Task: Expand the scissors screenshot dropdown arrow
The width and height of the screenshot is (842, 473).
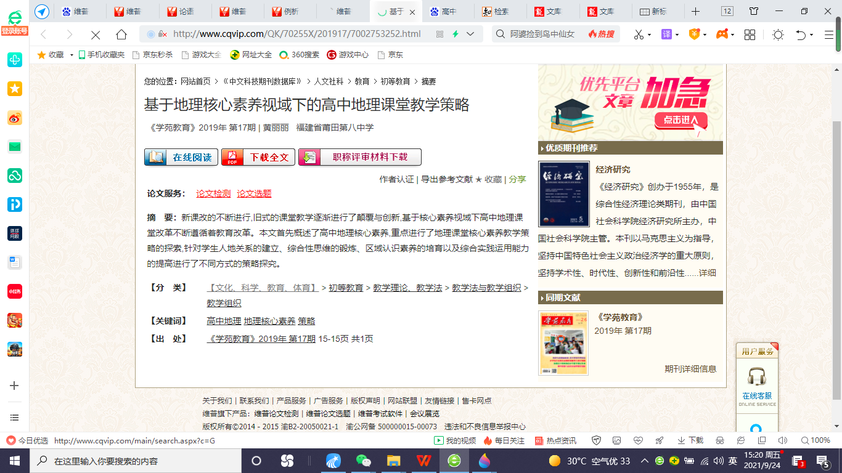Action: [649, 35]
